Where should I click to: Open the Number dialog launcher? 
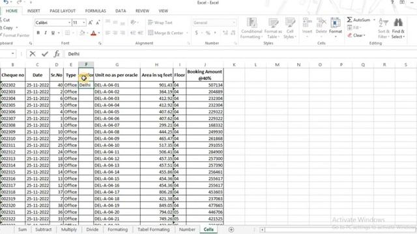pos(235,43)
